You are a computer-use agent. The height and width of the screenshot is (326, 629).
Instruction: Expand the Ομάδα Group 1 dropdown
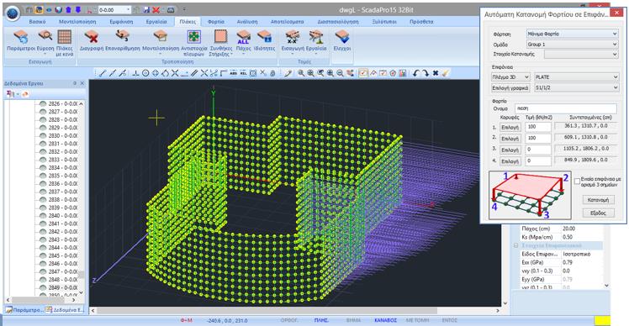(572, 44)
